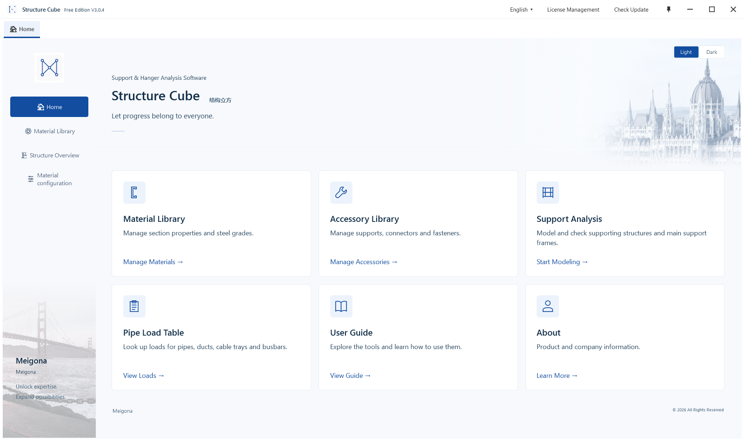Switch to Dark theme
This screenshot has height=441, width=744.
711,52
